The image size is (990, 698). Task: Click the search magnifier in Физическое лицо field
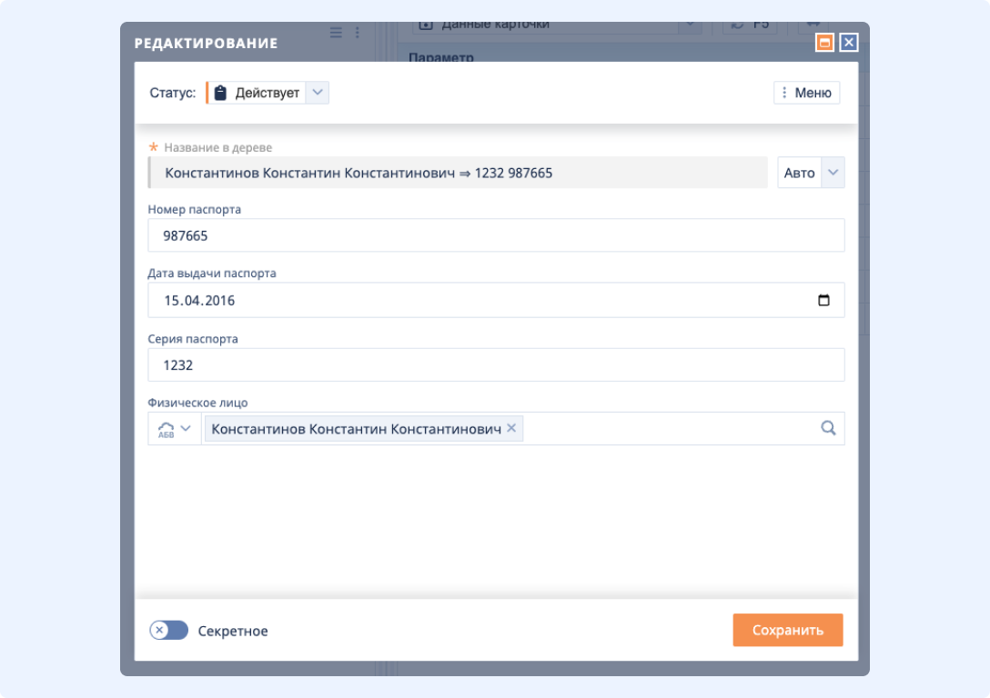tap(828, 428)
